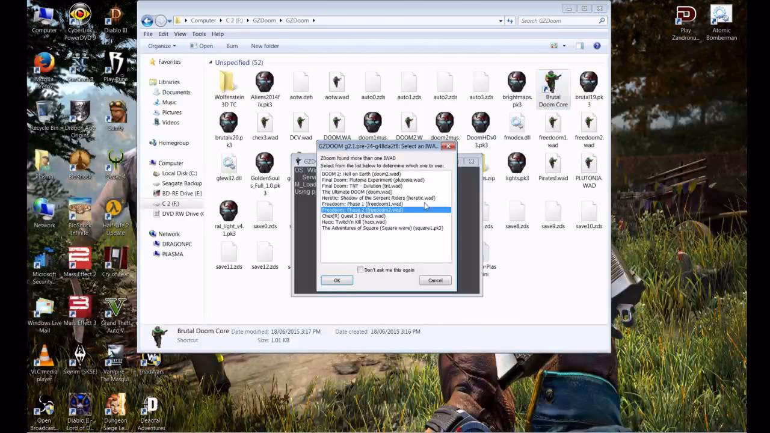Screen dimensions: 770x433
Task: Cancel the IWAD selection dialog
Action: [435, 281]
